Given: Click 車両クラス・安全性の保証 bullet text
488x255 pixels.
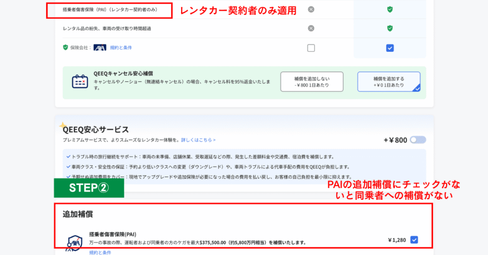Looking at the screenshot, I should click(x=211, y=167).
